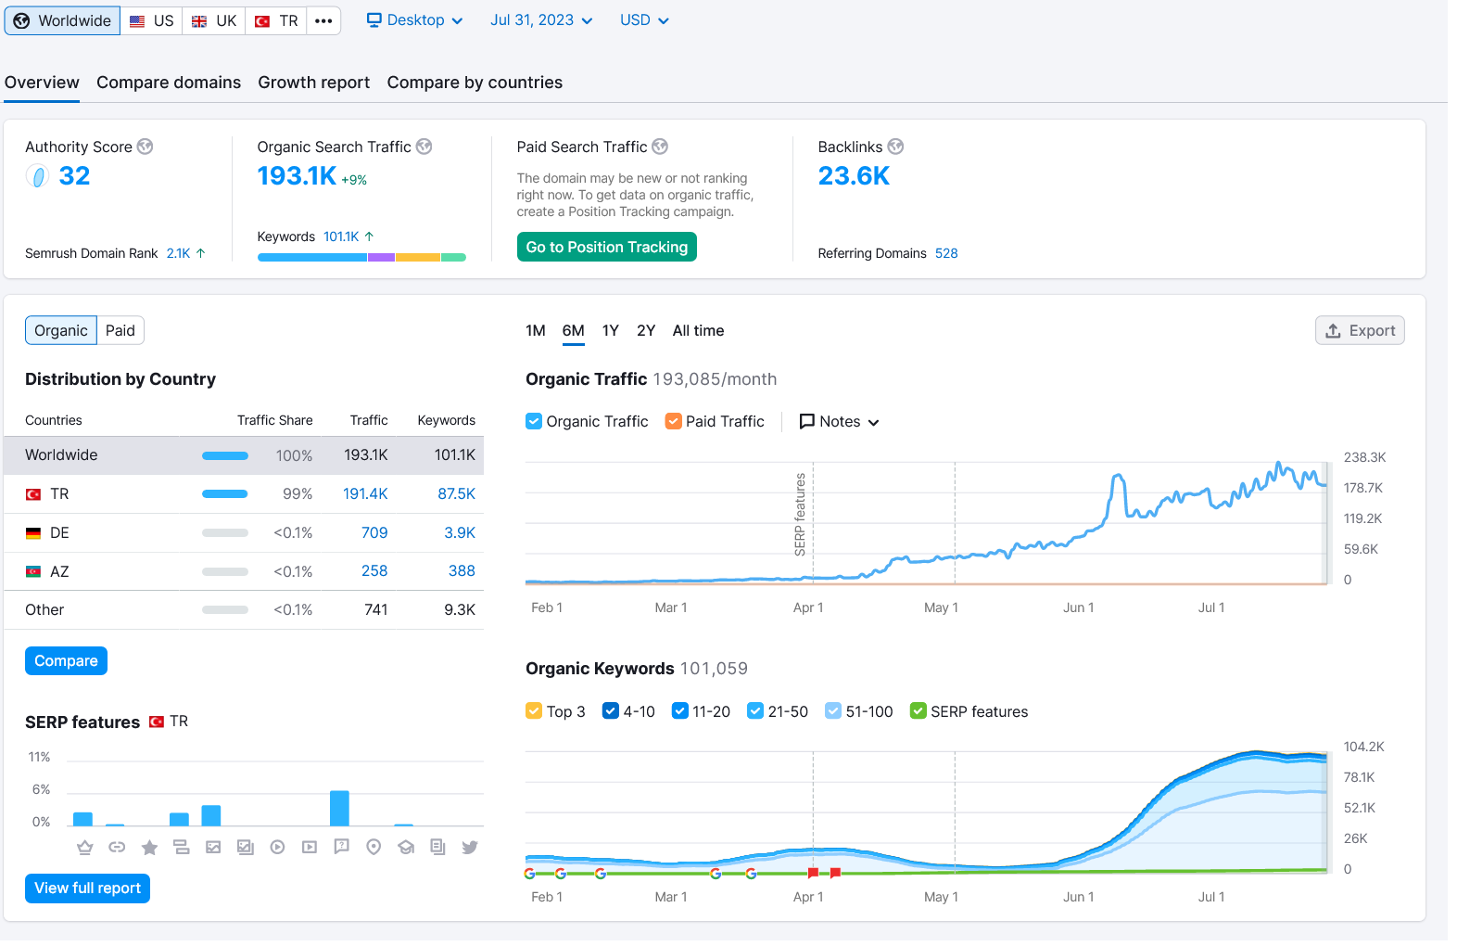Image resolution: width=1457 pixels, height=946 pixels.
Task: Click the Backlinks info globe icon
Action: pos(895,147)
